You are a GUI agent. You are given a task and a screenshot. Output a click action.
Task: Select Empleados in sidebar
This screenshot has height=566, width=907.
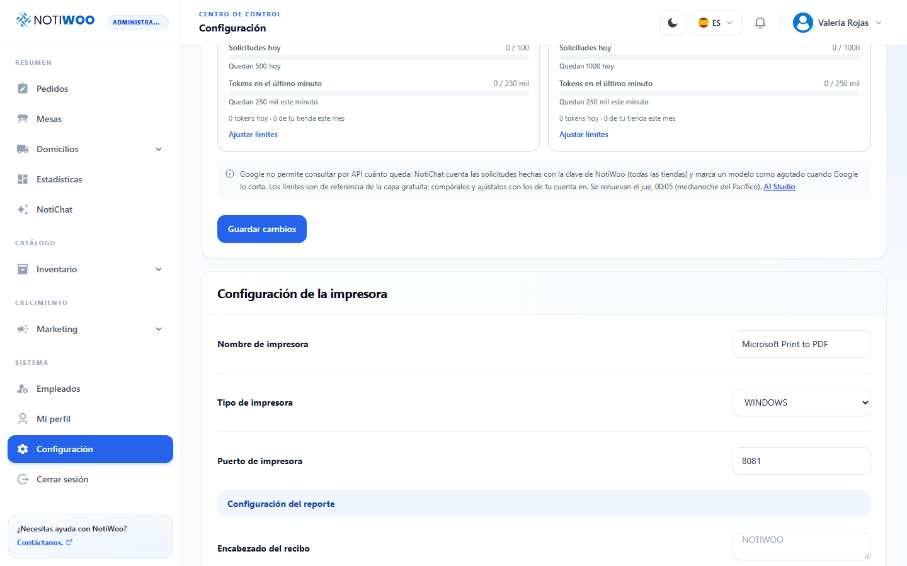[x=90, y=389]
